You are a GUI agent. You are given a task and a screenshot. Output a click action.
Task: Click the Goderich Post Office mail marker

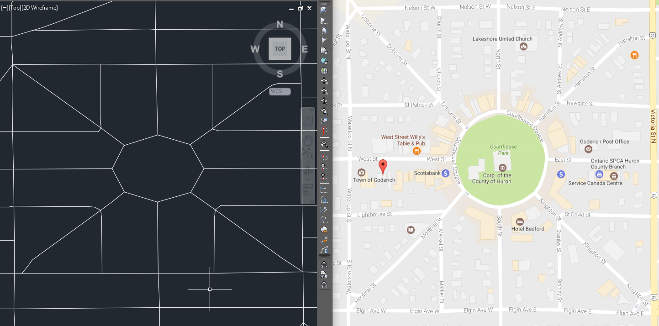pyautogui.click(x=588, y=149)
